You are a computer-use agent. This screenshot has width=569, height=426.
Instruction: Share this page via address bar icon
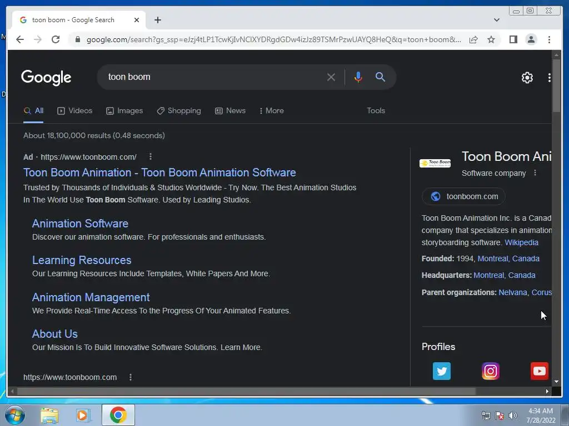coord(473,39)
